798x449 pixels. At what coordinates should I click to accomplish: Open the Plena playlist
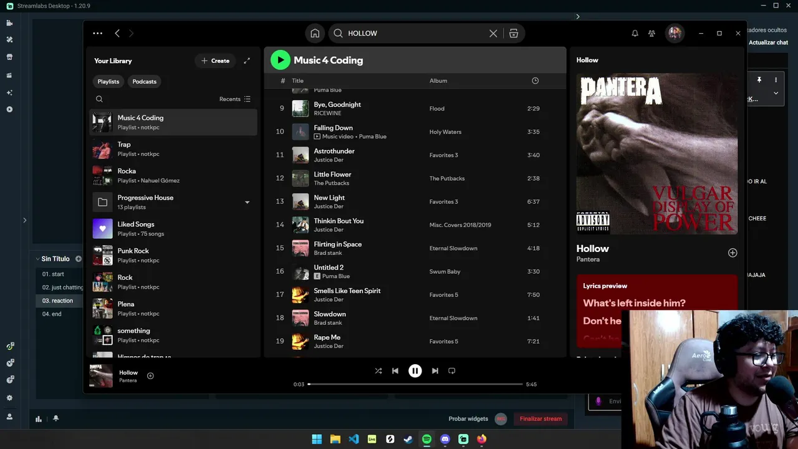coord(173,309)
